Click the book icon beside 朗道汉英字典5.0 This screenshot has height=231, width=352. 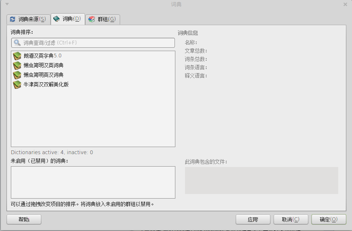(17, 56)
